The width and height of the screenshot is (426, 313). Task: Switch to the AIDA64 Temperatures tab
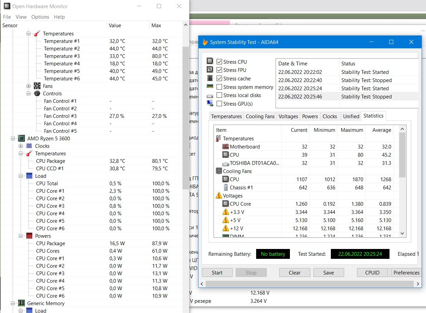click(x=226, y=116)
